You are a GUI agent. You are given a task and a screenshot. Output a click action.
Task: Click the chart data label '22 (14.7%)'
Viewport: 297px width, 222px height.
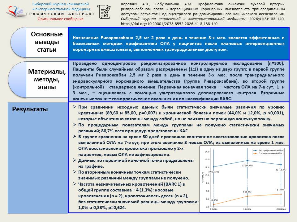point(247,165)
